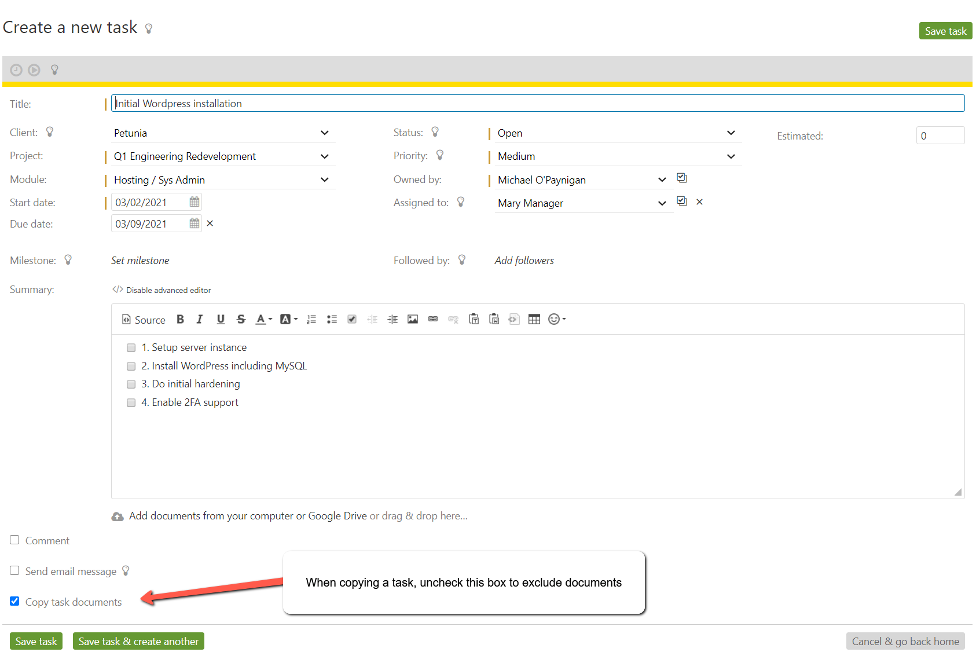Enable Send email message

14,570
